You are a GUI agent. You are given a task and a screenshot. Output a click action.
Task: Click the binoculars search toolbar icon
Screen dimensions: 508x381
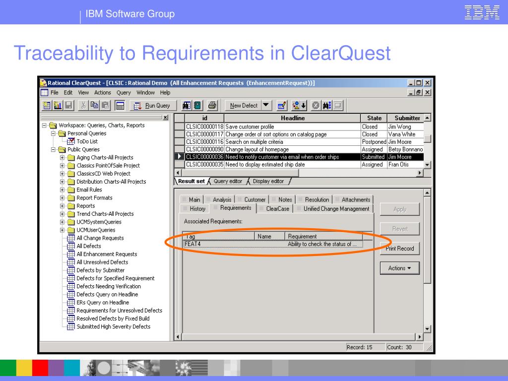(x=326, y=106)
